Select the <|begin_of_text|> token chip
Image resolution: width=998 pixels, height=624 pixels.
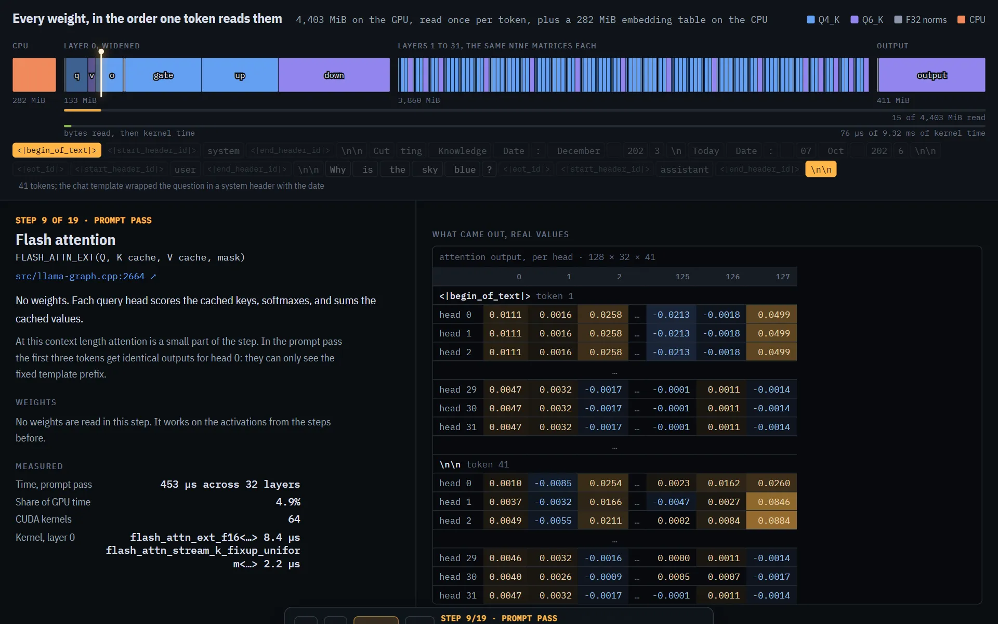[x=57, y=150]
